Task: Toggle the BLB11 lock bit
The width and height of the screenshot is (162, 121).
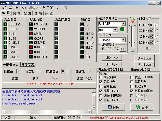Action: click(x=82, y=38)
